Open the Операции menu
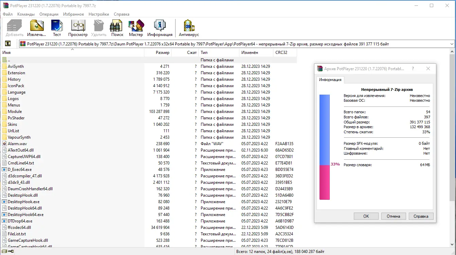Screen dimensions: 456x255 pyautogui.click(x=49, y=14)
